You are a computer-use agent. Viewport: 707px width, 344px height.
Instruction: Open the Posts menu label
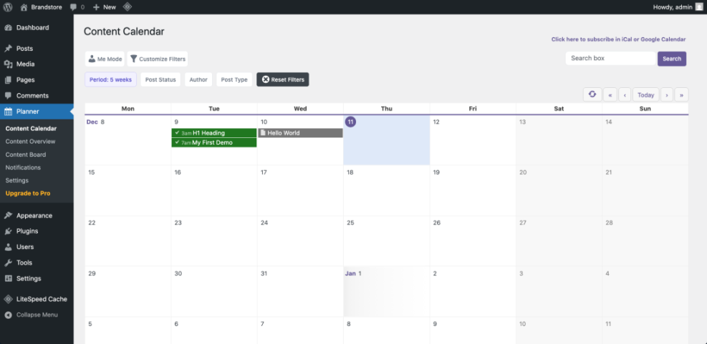pos(25,48)
